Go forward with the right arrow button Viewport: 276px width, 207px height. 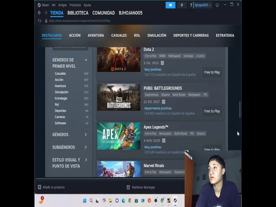[46, 13]
